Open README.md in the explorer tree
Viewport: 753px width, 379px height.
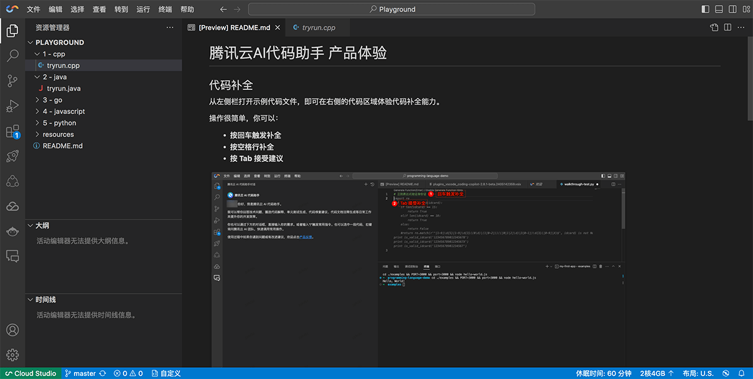(x=62, y=145)
